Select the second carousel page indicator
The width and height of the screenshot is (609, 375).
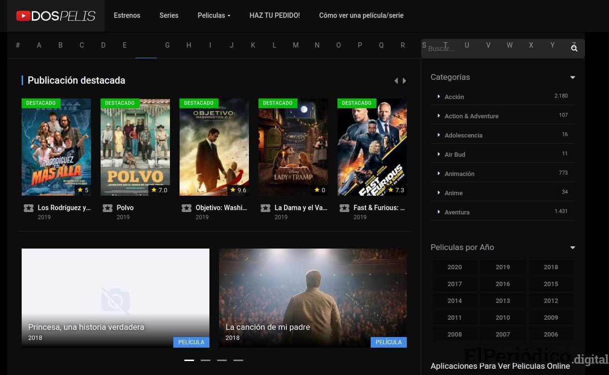206,360
